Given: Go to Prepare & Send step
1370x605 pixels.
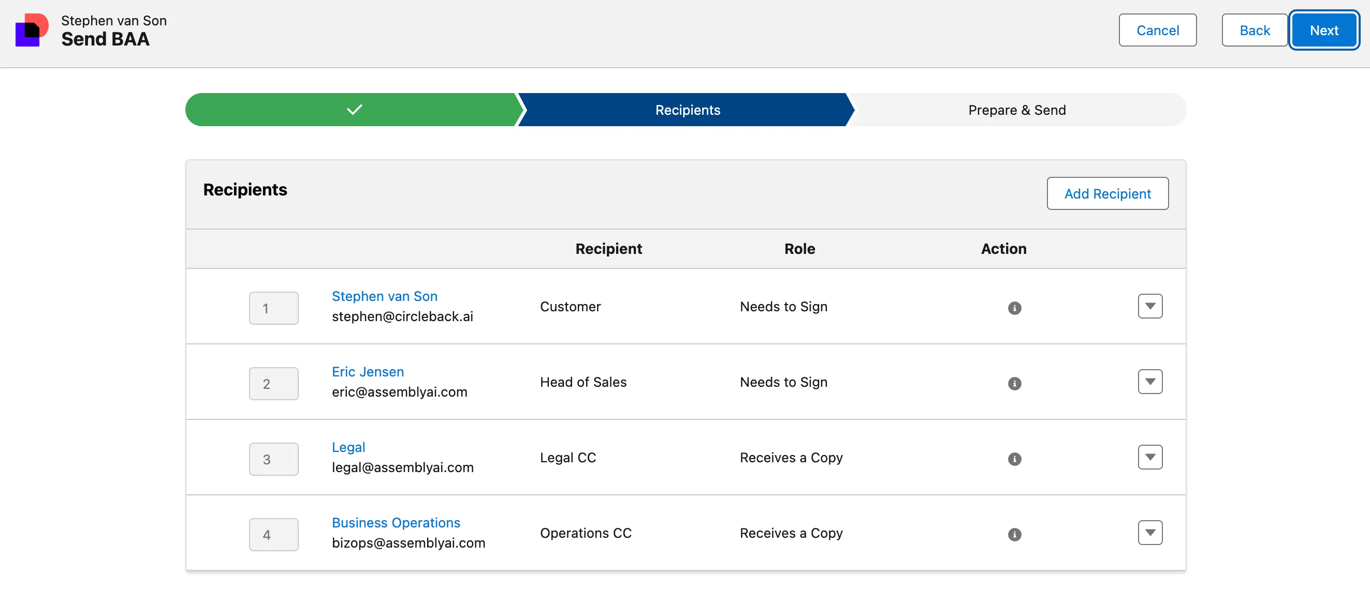Looking at the screenshot, I should [x=1016, y=110].
